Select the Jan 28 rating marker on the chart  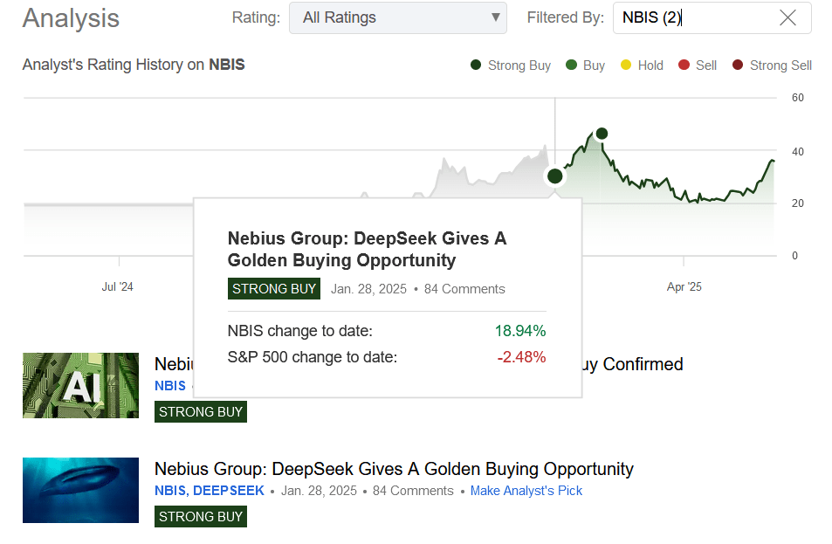554,176
